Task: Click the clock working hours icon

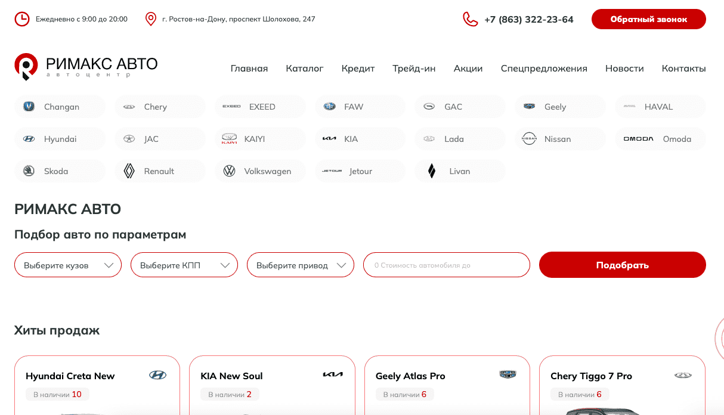Action: (21, 19)
